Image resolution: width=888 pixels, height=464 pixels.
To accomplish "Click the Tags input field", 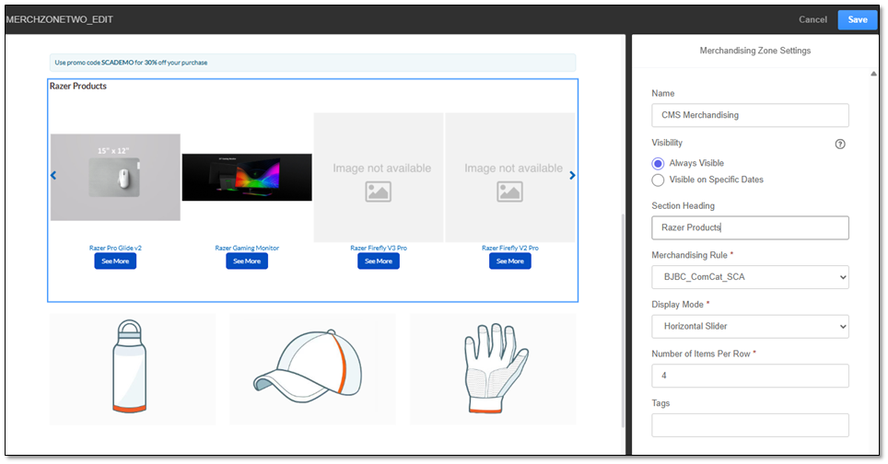I will point(750,425).
